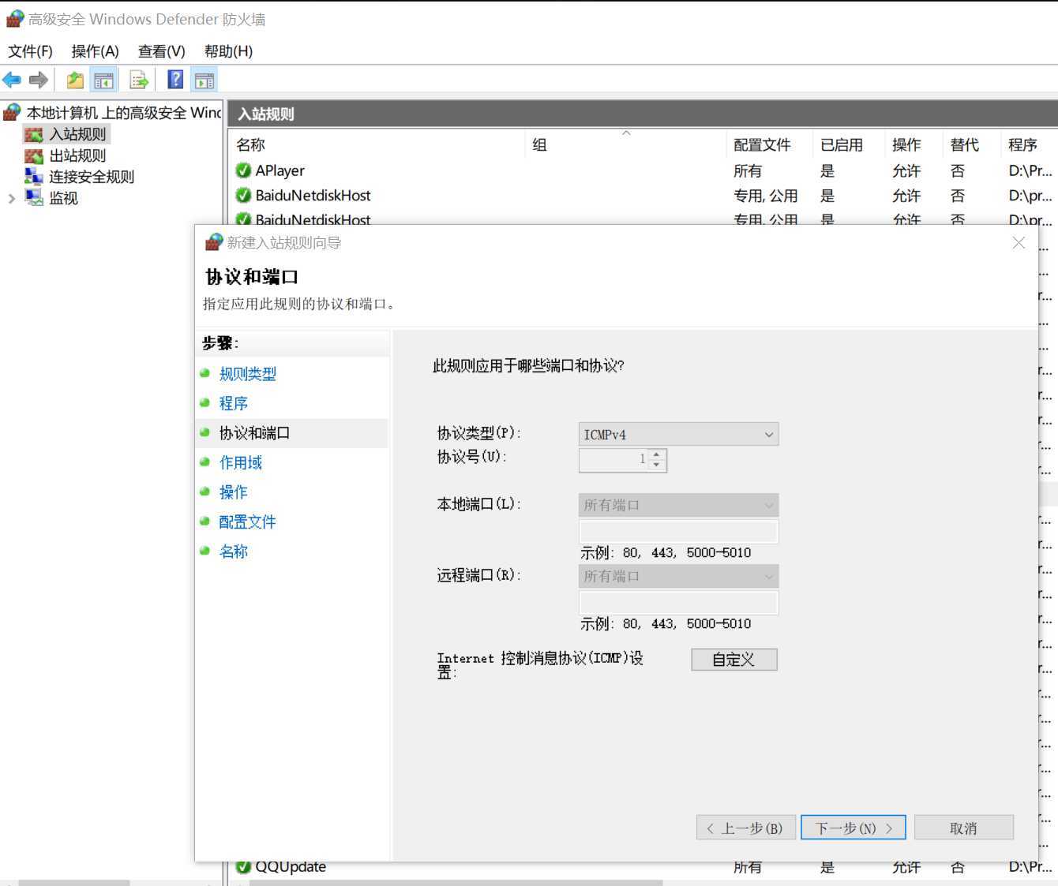The image size is (1058, 886).
Task: Go to the 配置文件 wizard step
Action: [x=247, y=522]
